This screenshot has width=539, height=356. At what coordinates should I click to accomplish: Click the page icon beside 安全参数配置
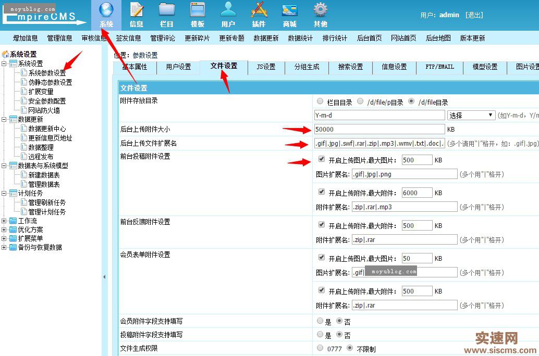pyautogui.click(x=24, y=100)
